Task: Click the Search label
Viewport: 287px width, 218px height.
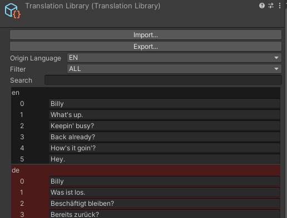Action: point(21,80)
